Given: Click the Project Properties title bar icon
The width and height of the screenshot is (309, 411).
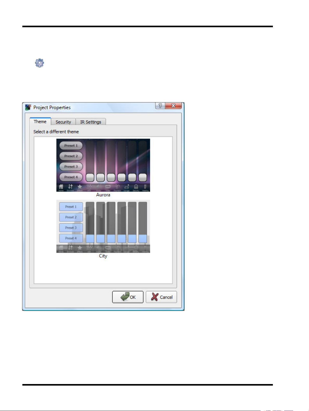Looking at the screenshot, I should [28, 107].
